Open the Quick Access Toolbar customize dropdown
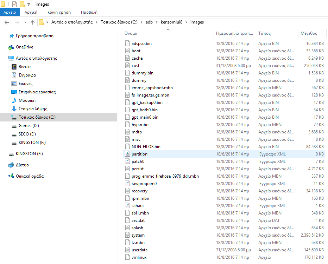Viewport: 328px width, 264px height. (29, 5)
